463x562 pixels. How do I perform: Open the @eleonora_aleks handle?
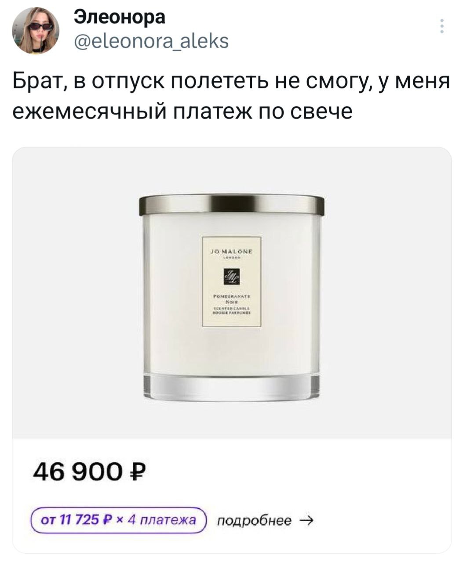151,41
